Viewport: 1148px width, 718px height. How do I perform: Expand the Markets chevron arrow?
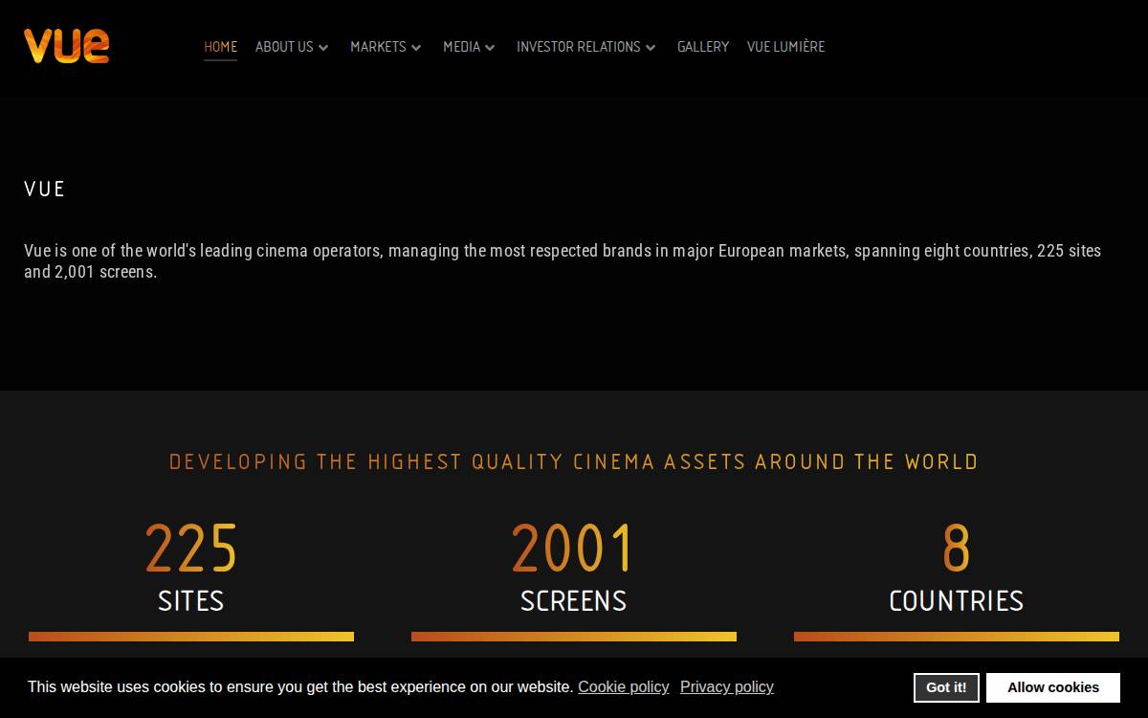(x=416, y=48)
